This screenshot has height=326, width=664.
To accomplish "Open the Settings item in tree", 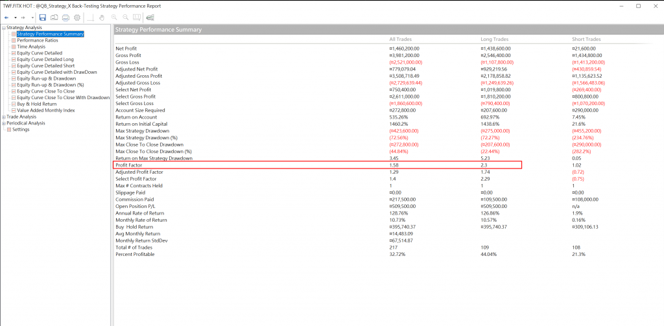I will pos(21,130).
